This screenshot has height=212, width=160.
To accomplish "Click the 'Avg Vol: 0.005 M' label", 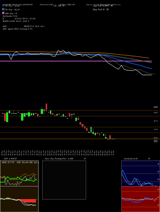I will 103,6.
